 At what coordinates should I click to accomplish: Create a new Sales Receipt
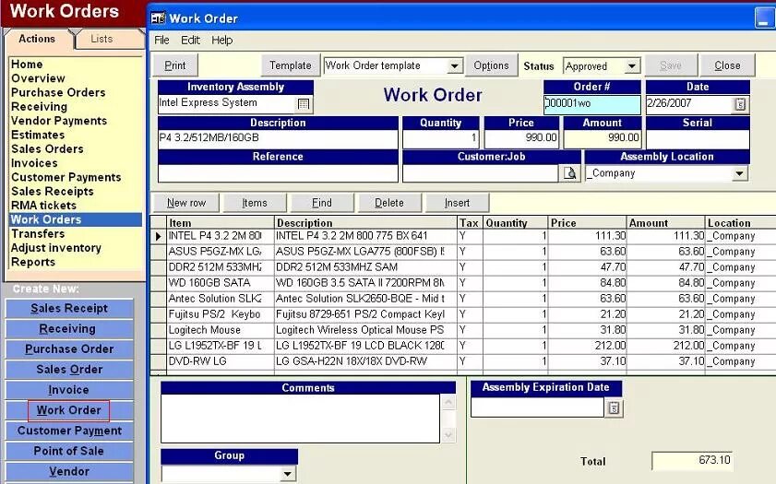click(x=69, y=309)
